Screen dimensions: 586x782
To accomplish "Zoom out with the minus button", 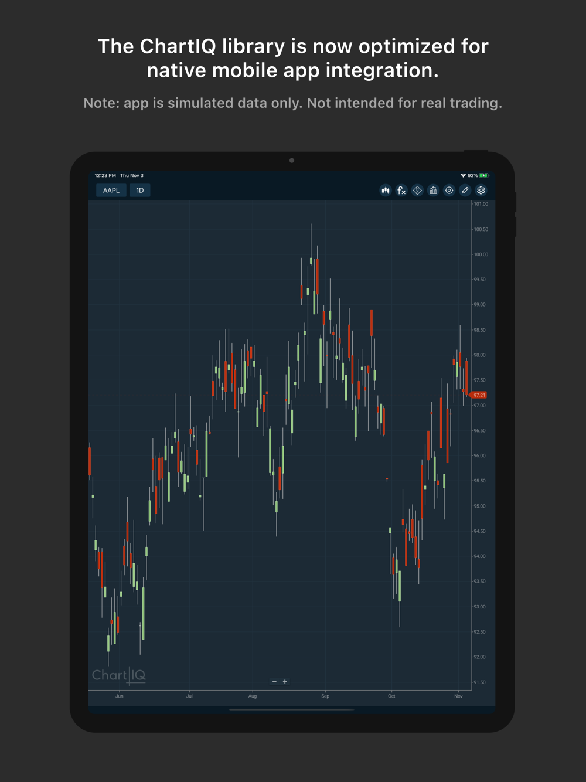I will coord(274,682).
